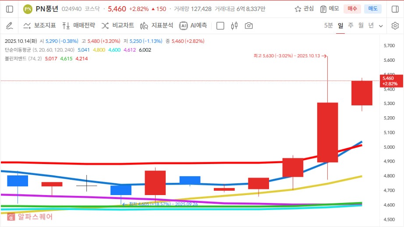Click the red 매수 buy button
The image size is (404, 227).
point(352,9)
